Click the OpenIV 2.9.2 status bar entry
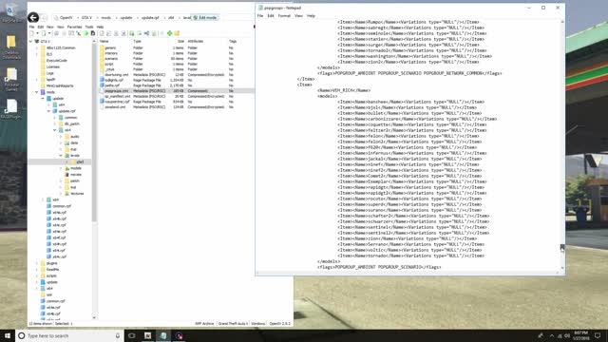This screenshot has height=342, width=608. (279, 323)
